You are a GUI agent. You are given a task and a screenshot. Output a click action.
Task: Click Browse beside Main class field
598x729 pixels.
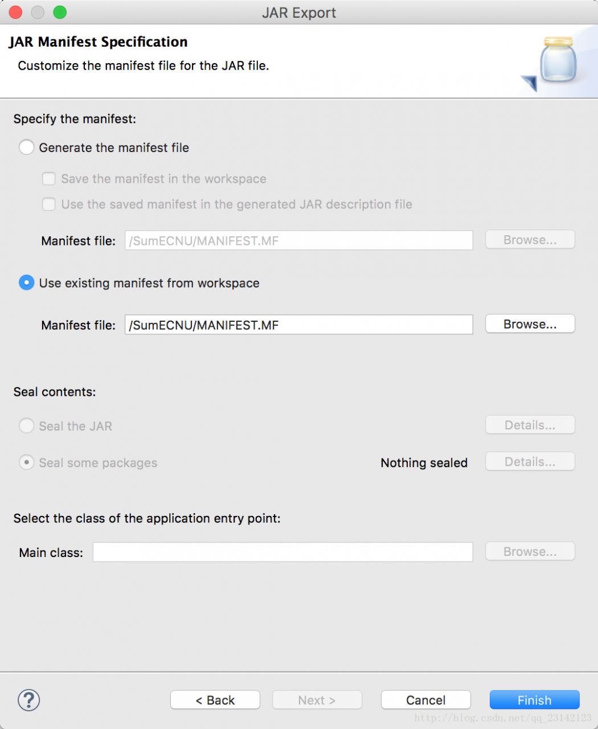tap(530, 551)
